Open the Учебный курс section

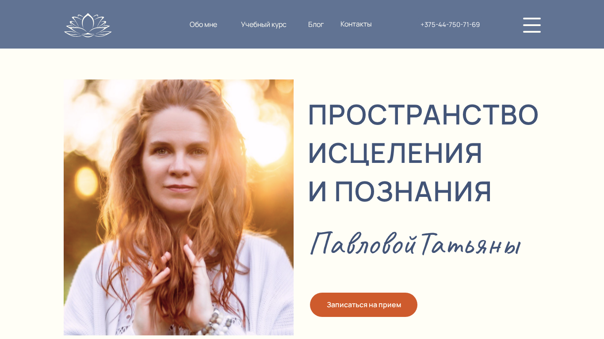pos(264,24)
